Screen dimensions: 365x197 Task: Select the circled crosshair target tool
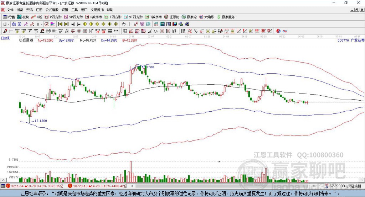[73, 31]
